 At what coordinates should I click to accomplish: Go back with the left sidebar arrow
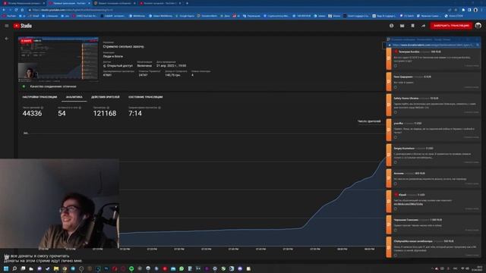7,39
